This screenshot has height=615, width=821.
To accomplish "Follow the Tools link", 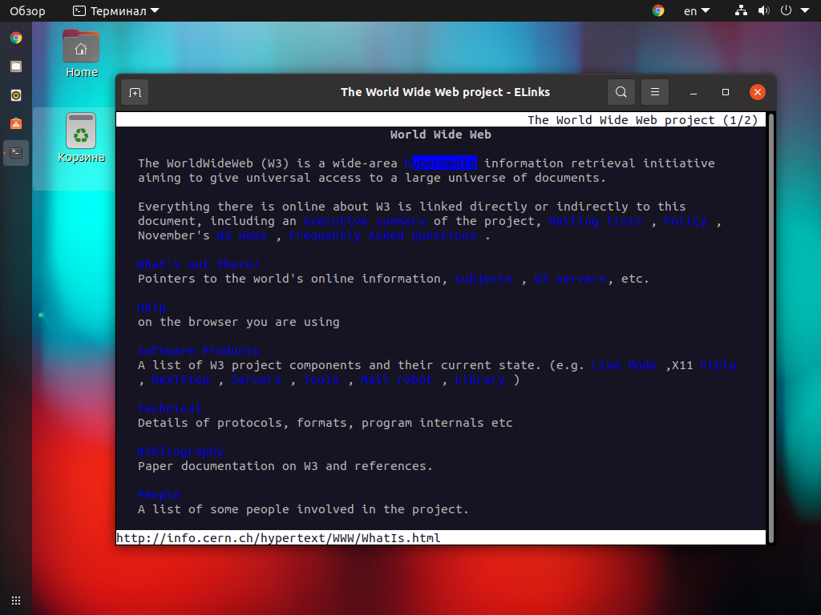I will click(x=322, y=380).
